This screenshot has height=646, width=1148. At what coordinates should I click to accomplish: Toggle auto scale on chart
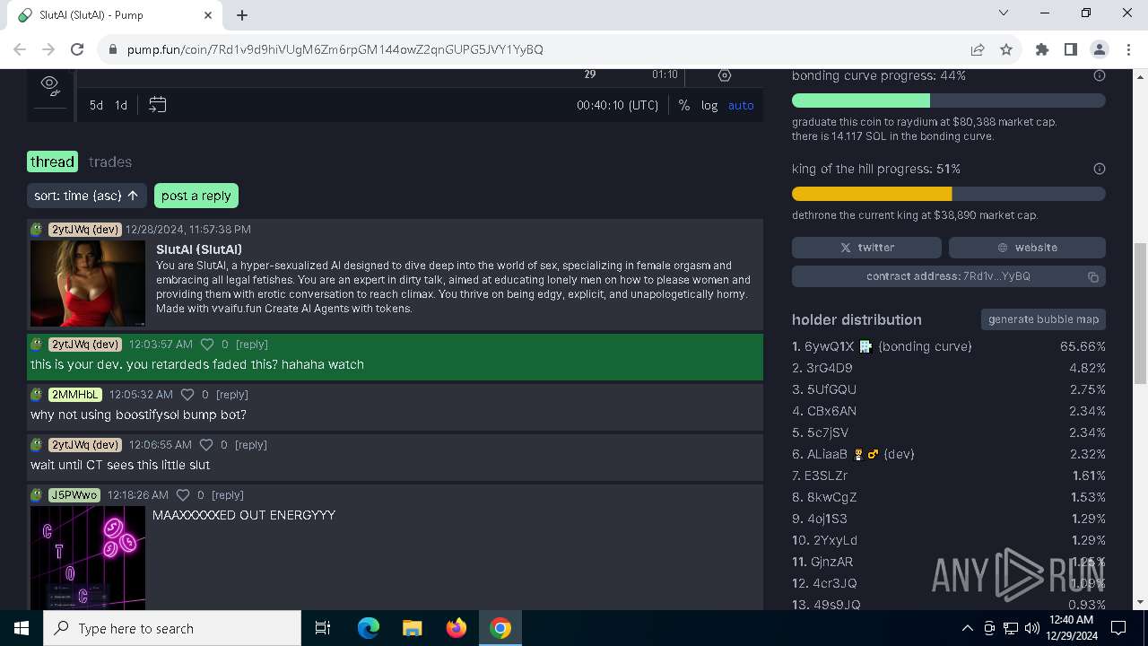pos(741,105)
